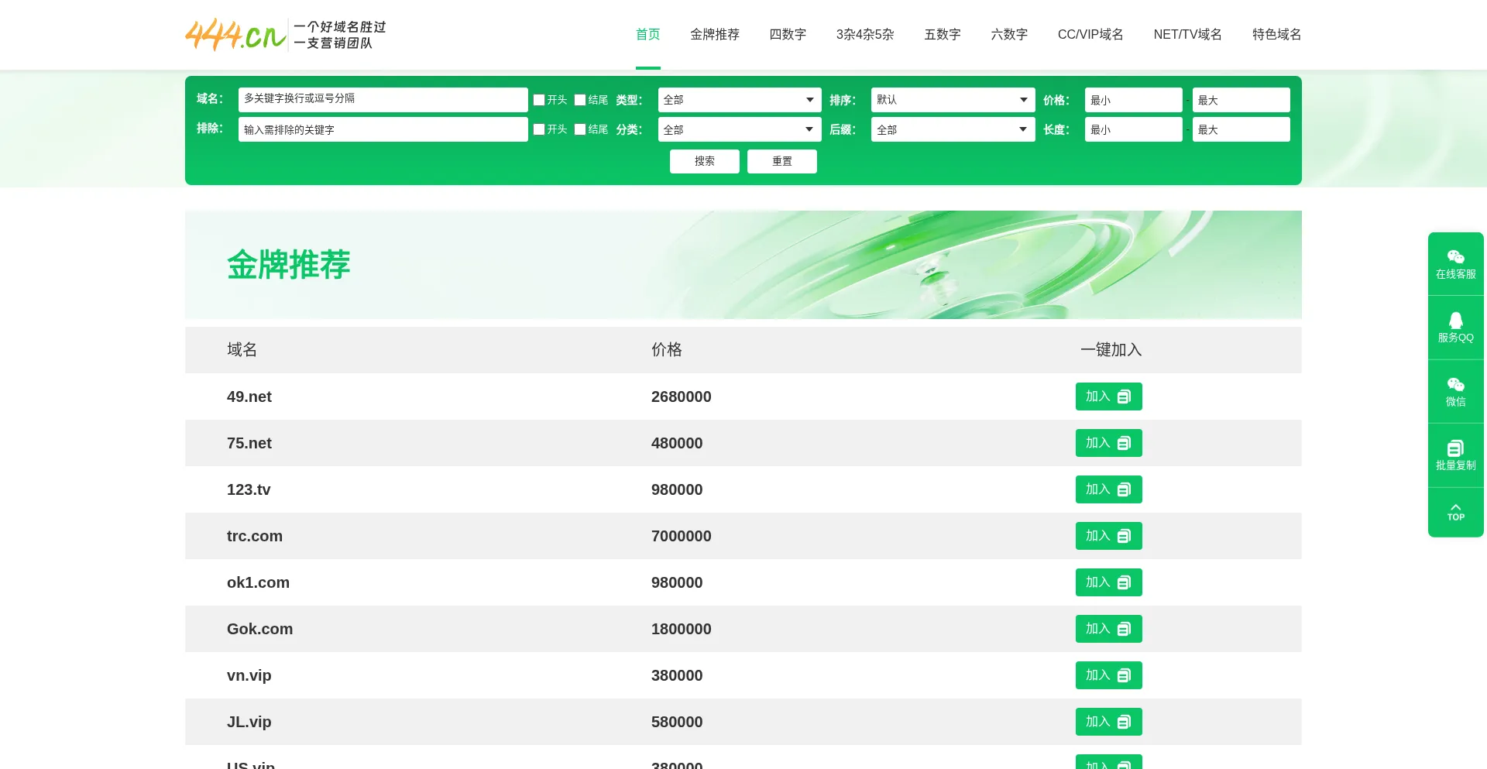The image size is (1487, 769).
Task: Jump to top with TOP arrow
Action: tap(1455, 512)
